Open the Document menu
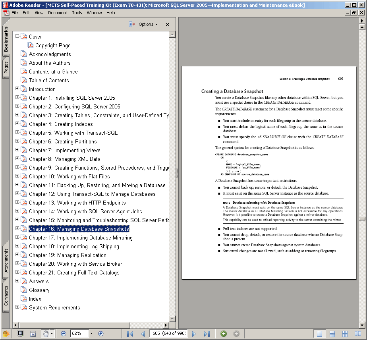 click(58, 13)
